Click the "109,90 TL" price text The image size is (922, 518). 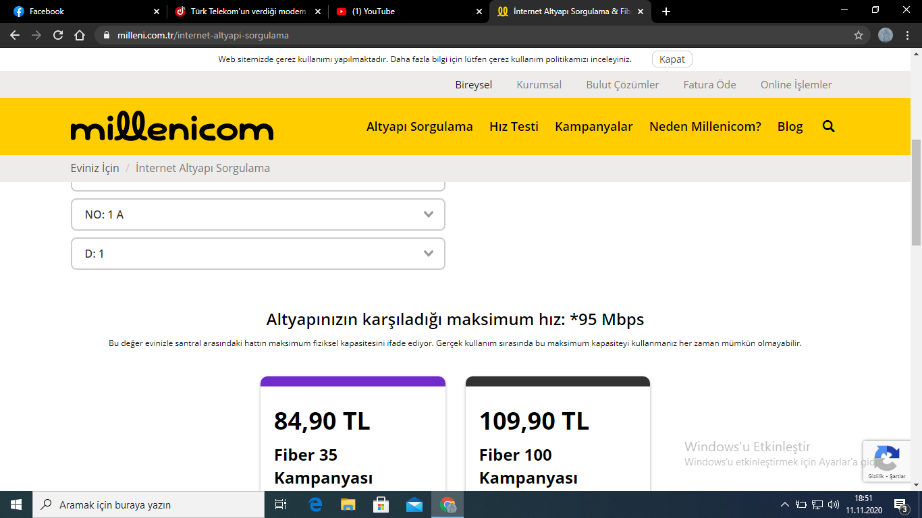534,421
